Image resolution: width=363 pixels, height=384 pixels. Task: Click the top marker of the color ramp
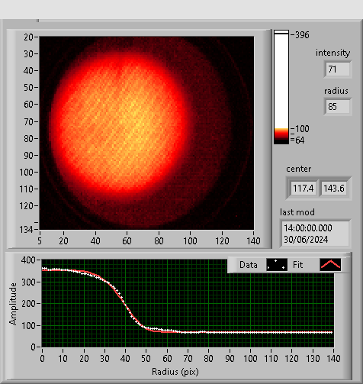(281, 32)
